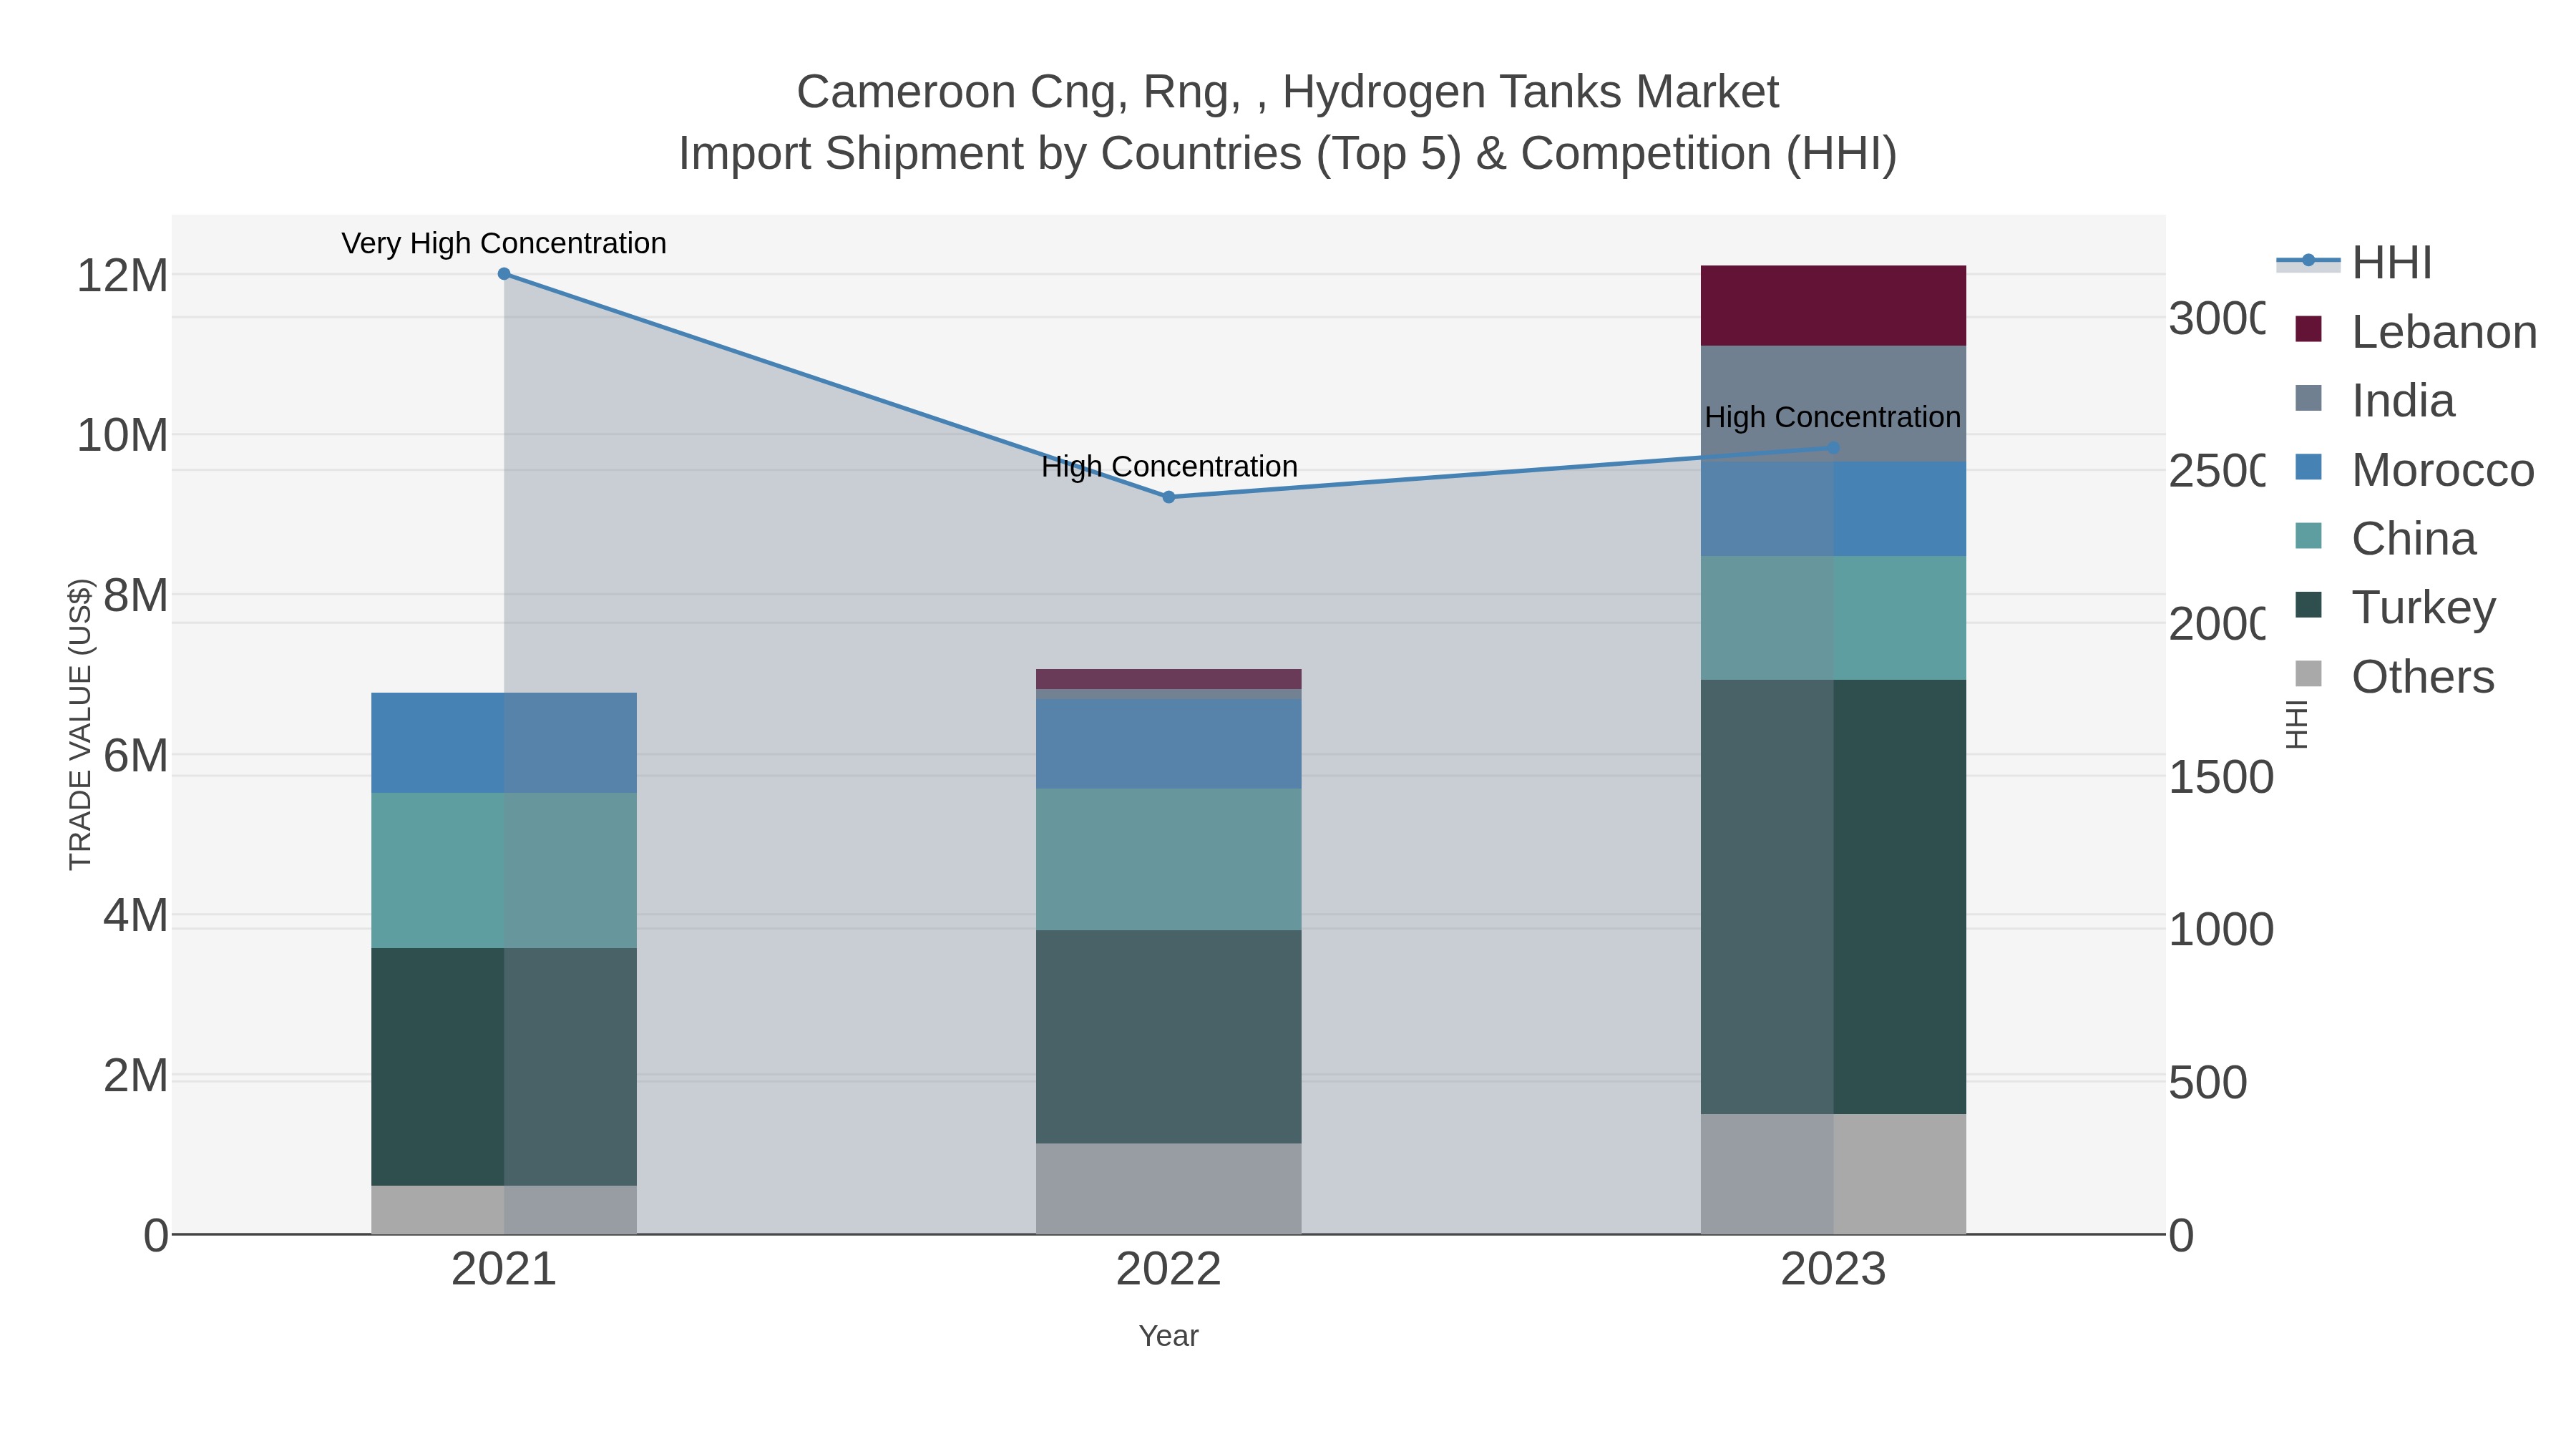Toggle the Morocco legend entry

coord(2415,470)
